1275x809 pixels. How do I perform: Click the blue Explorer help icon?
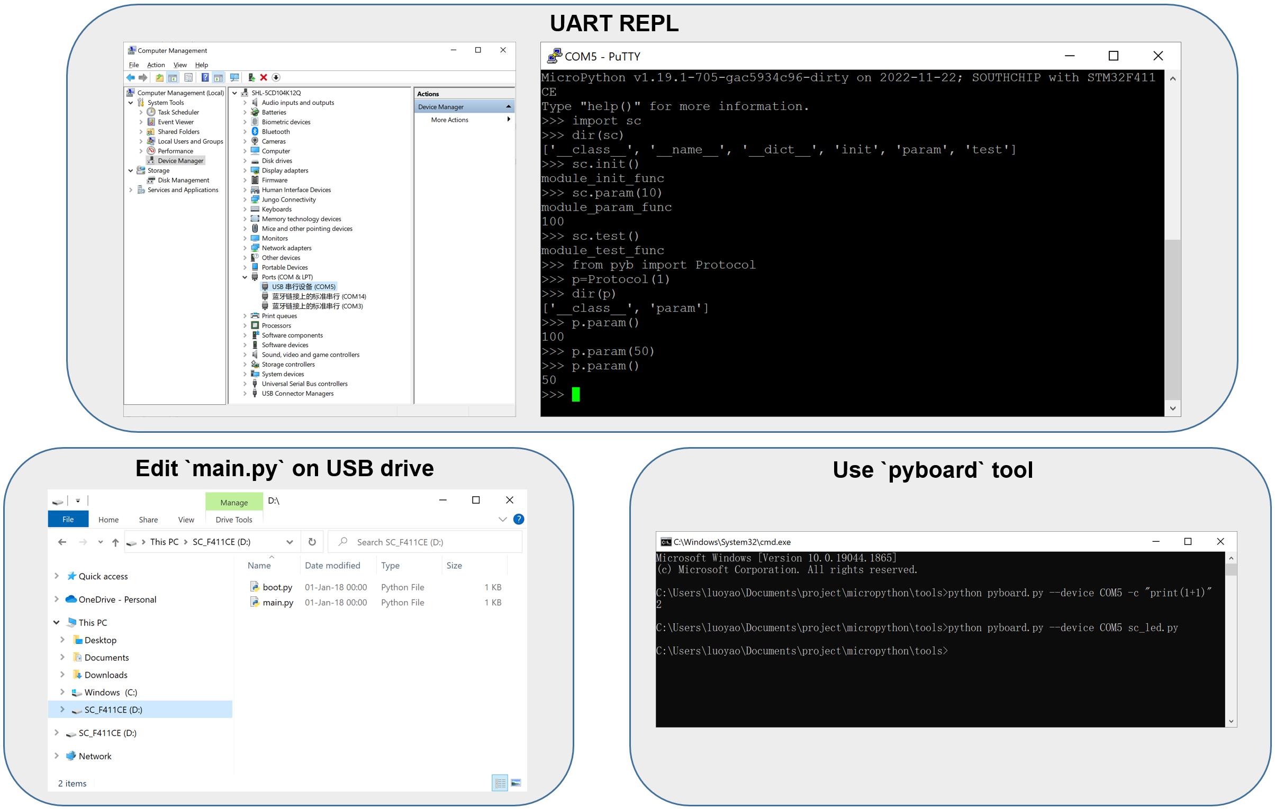coord(518,520)
